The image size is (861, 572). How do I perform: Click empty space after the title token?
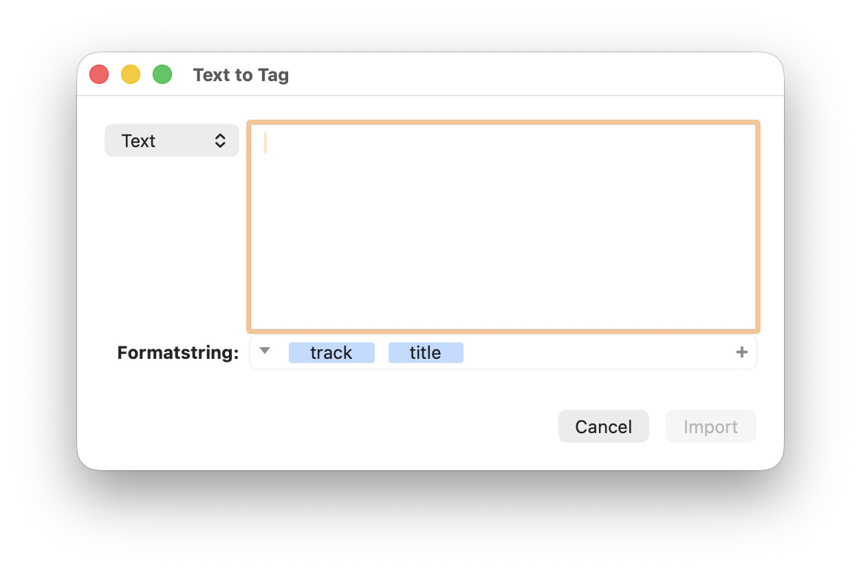click(598, 353)
